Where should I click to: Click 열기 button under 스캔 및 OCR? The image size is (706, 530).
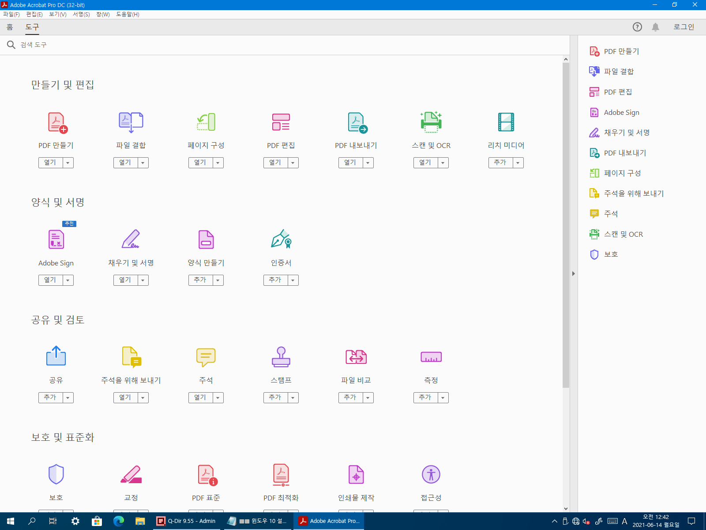425,163
